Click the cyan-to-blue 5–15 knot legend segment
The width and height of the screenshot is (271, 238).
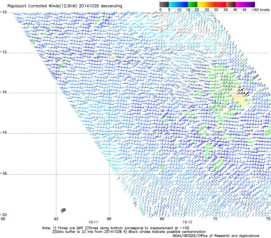(x=178, y=4)
